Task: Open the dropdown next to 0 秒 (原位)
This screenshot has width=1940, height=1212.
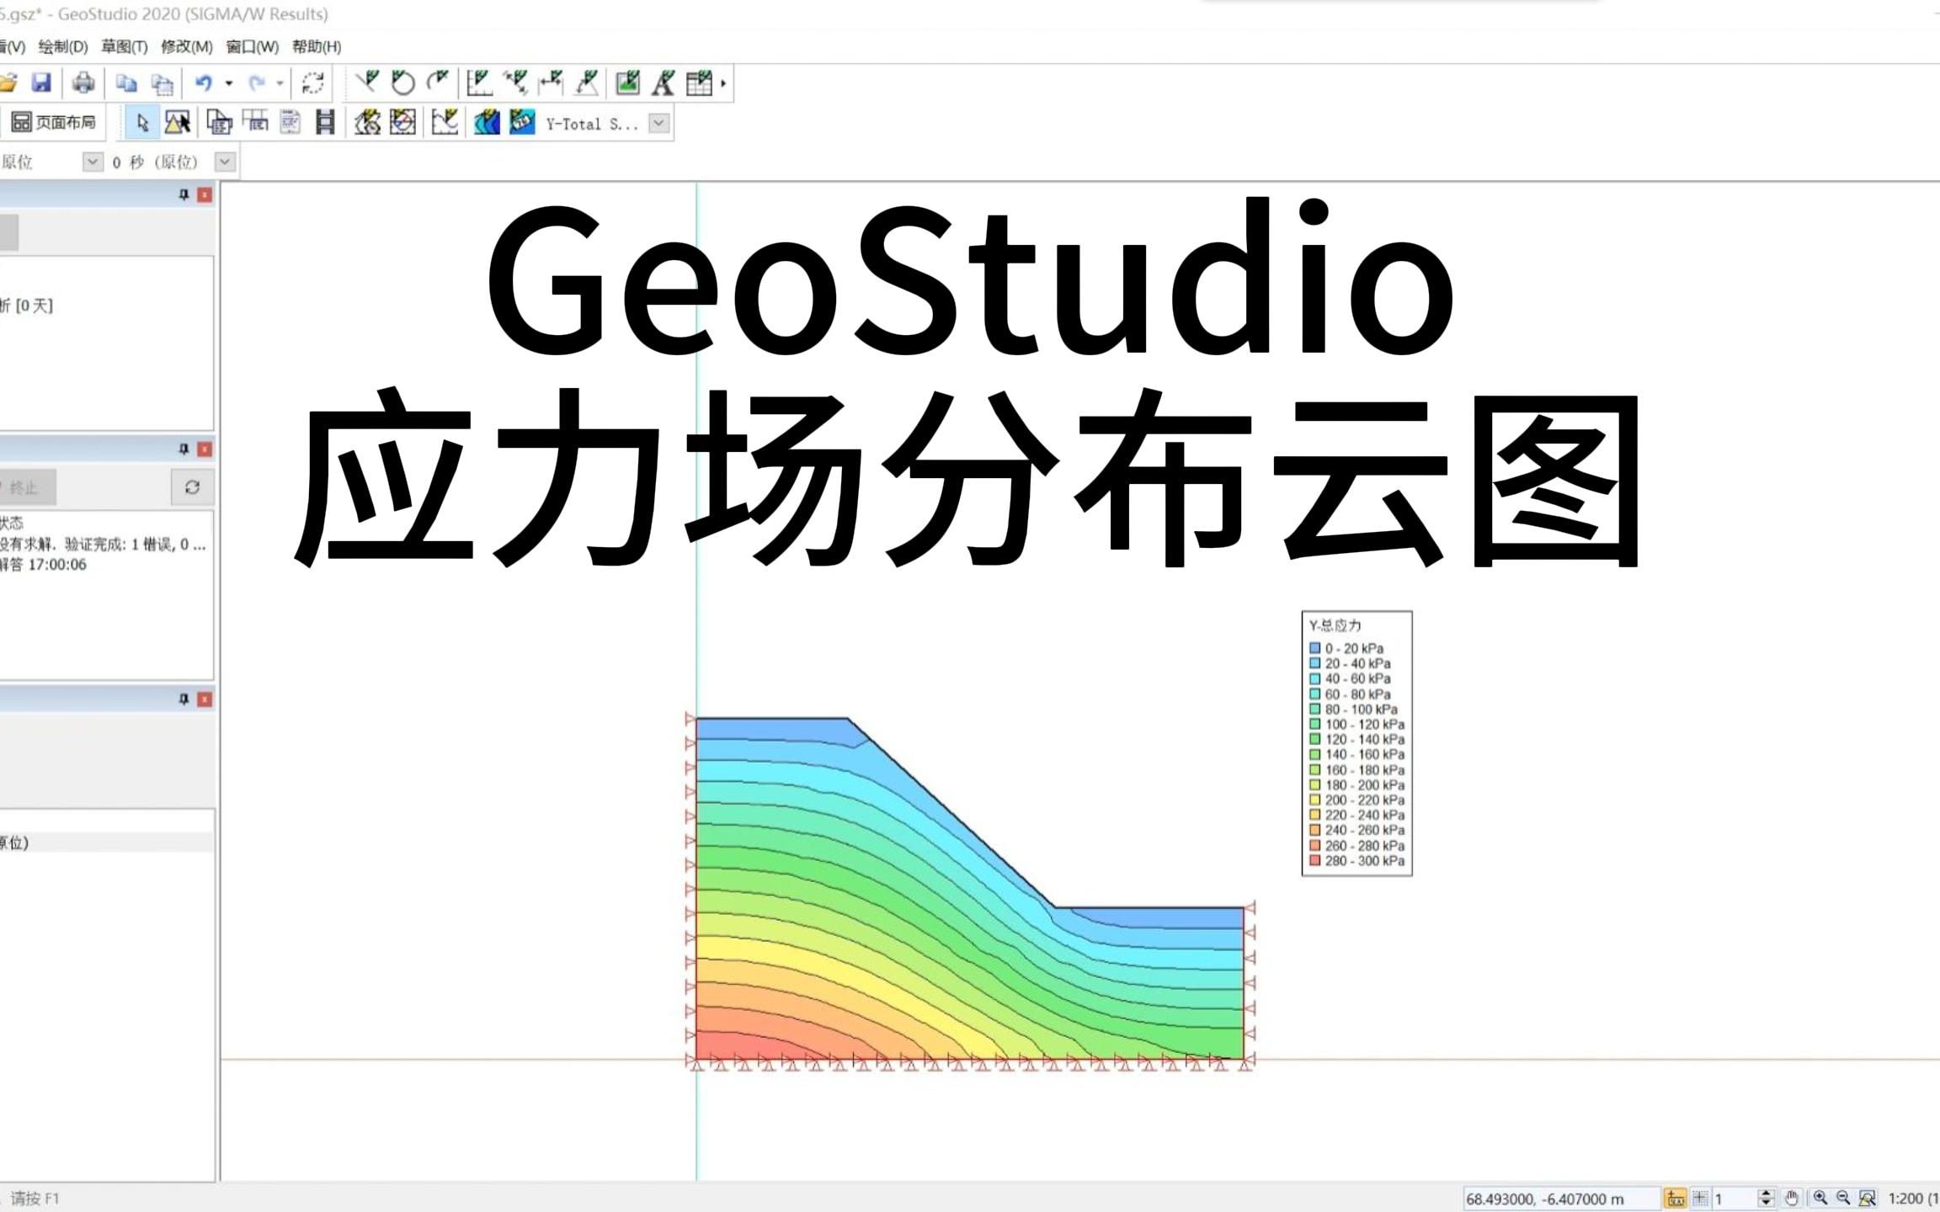Action: point(224,162)
